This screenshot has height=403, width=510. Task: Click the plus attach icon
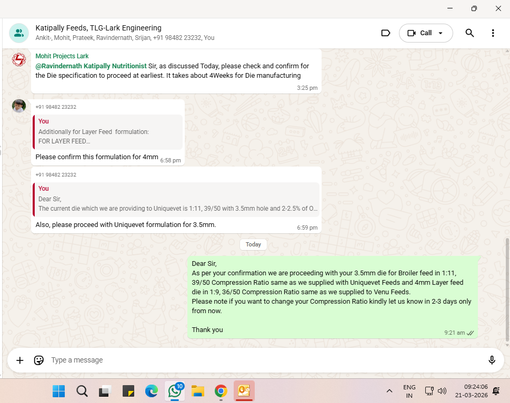coord(20,360)
